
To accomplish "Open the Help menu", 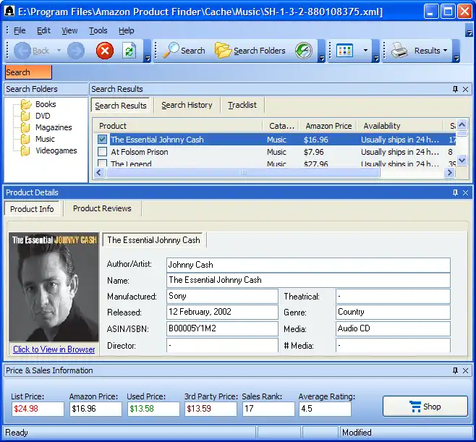I will pyautogui.click(x=127, y=30).
